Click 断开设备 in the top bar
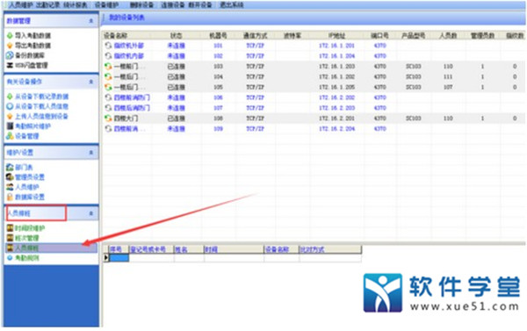This screenshot has height=331, width=527. pos(200,5)
